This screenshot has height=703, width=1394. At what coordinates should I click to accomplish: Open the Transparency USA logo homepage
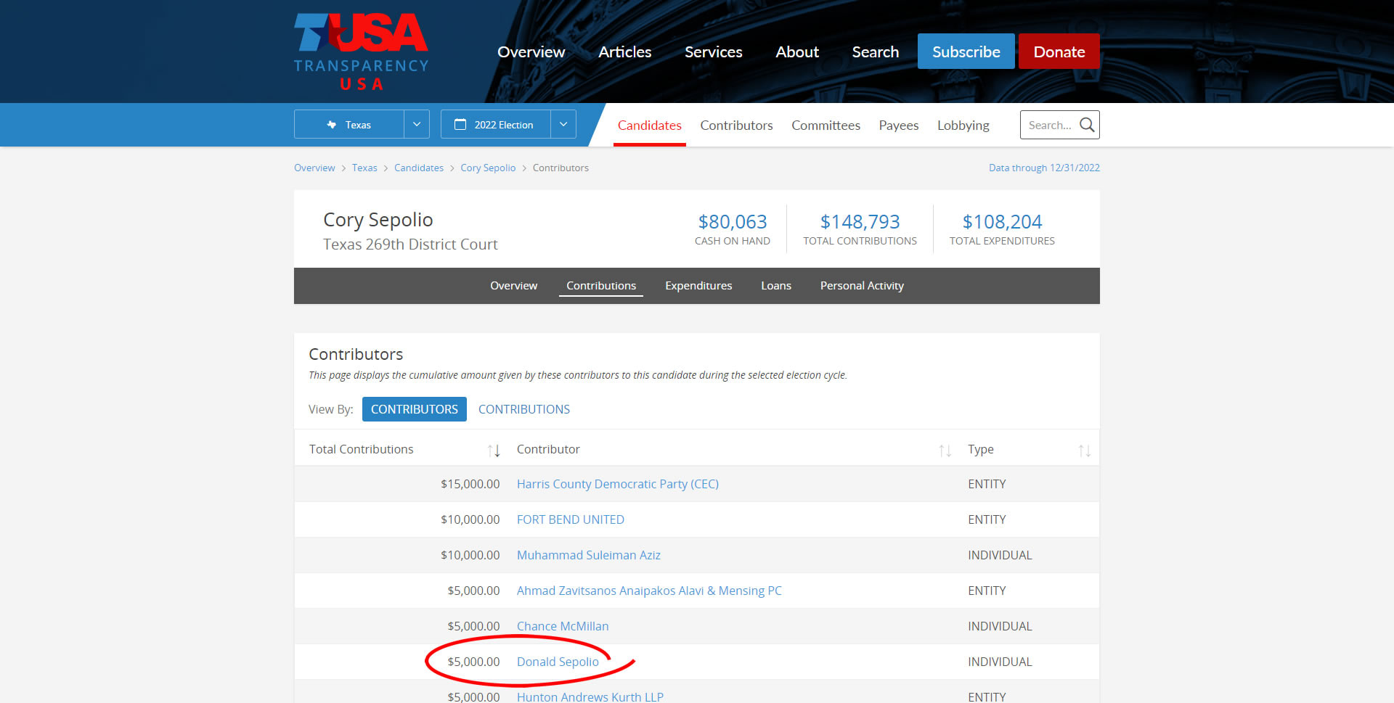point(361,52)
